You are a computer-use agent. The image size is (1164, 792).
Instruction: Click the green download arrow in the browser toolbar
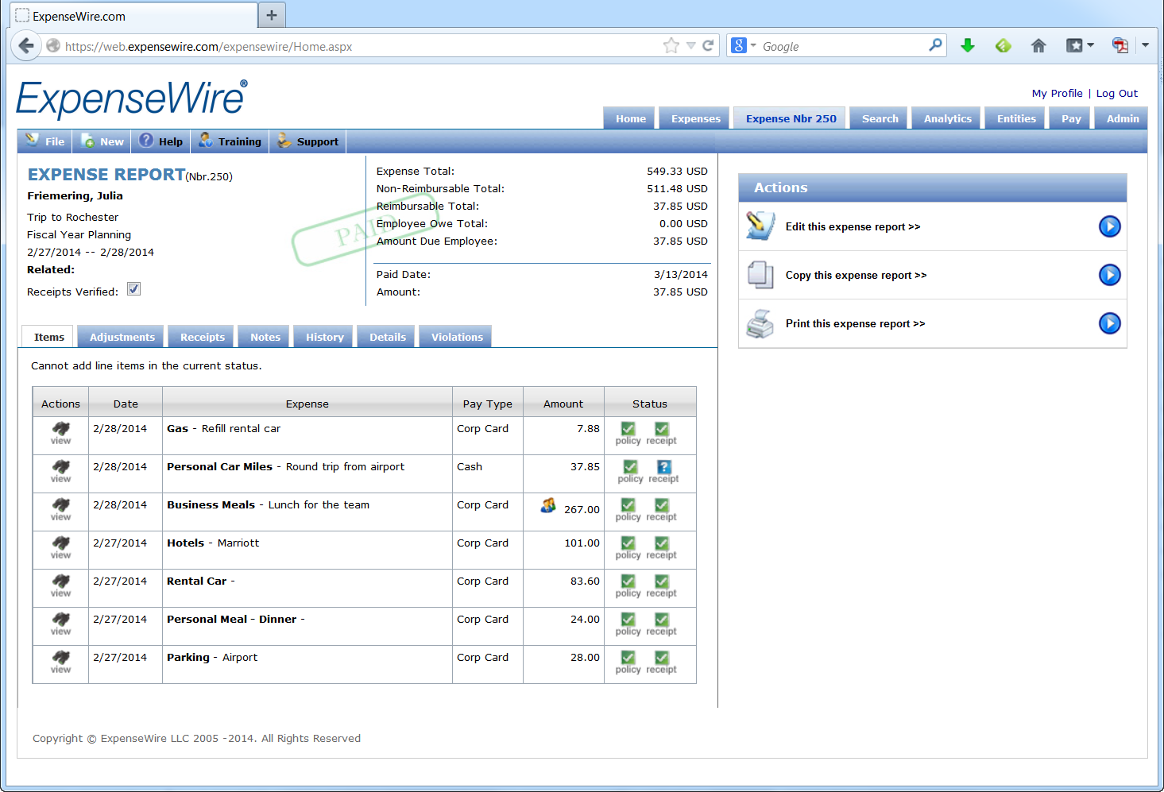coord(968,45)
